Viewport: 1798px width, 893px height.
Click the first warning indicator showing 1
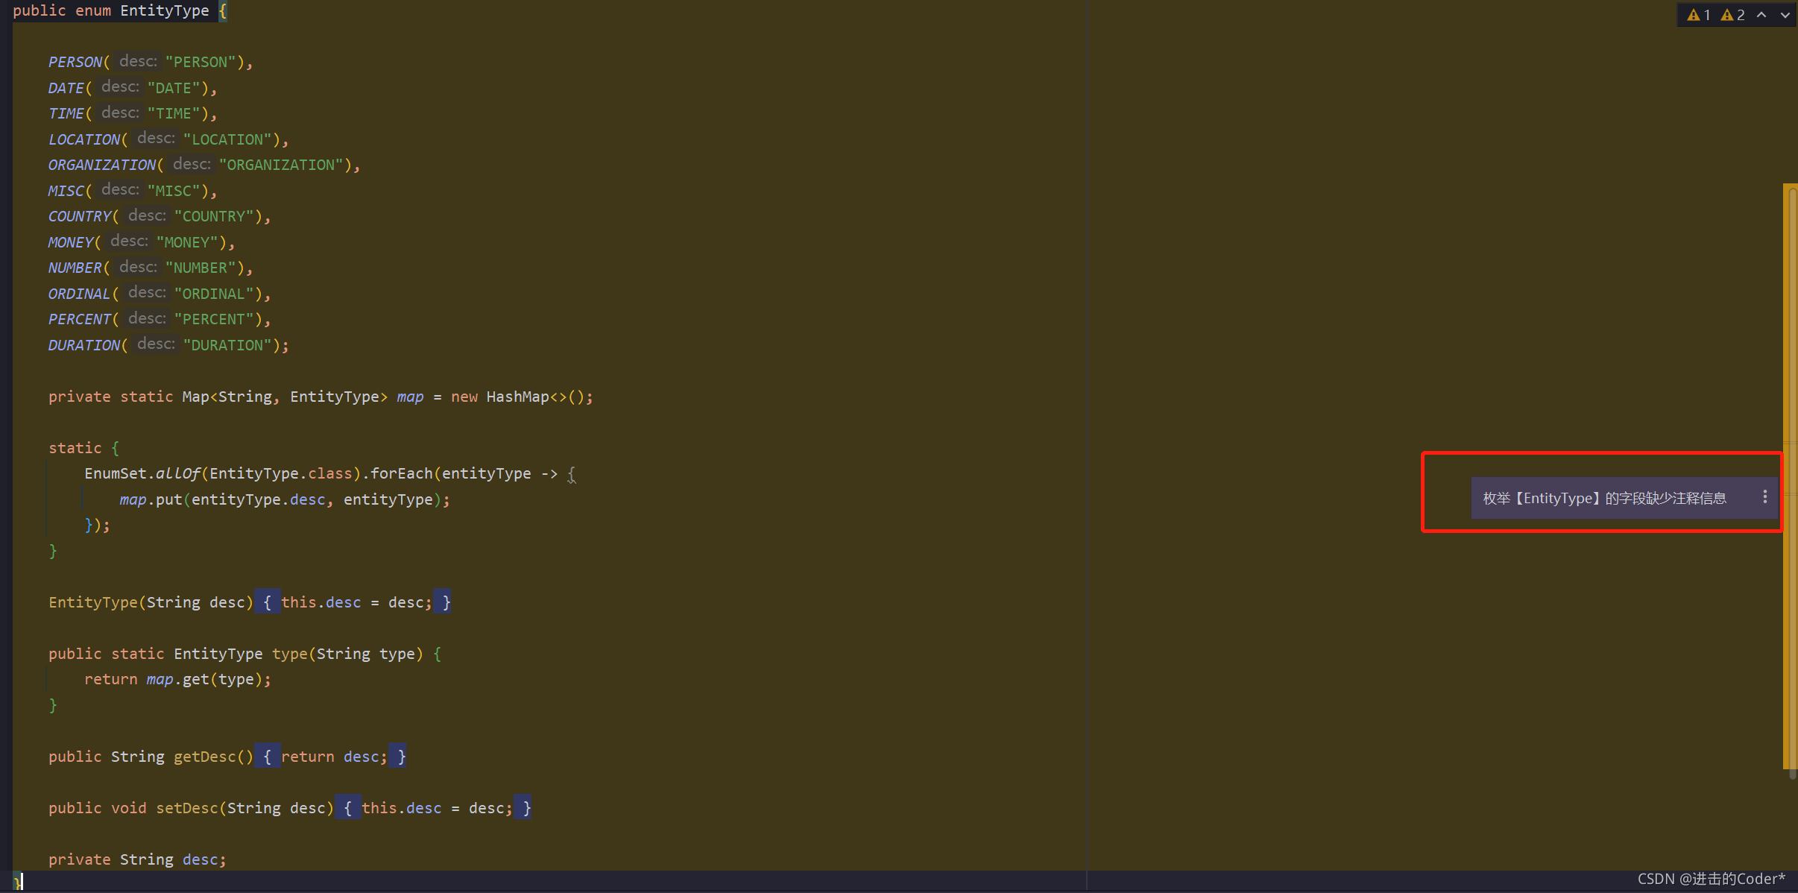1698,15
